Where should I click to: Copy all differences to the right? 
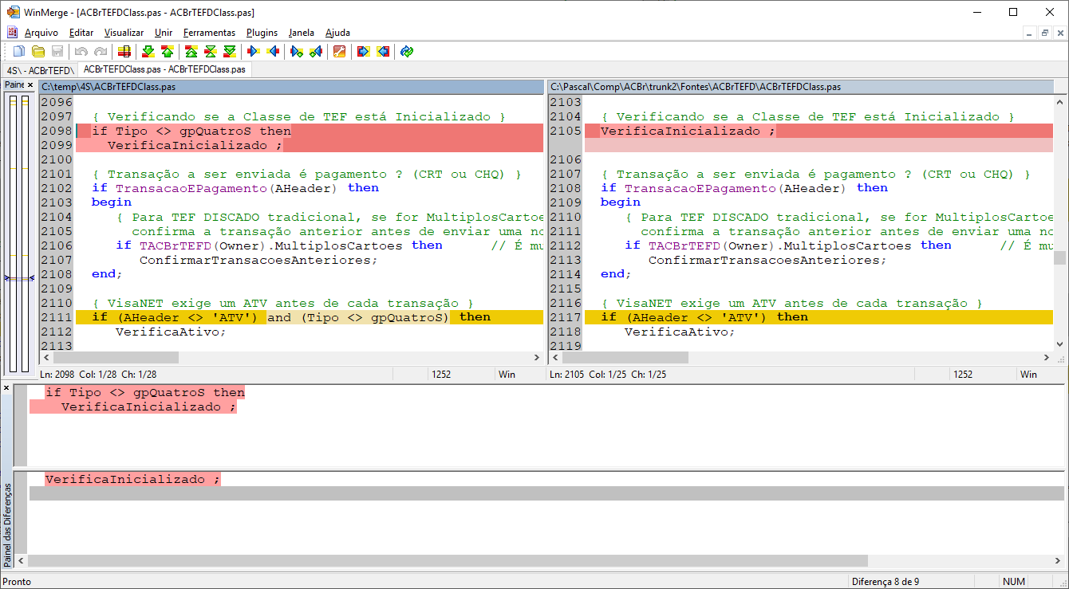tap(363, 52)
